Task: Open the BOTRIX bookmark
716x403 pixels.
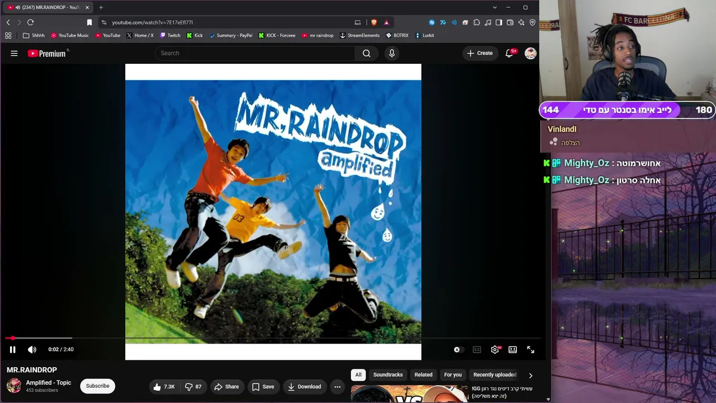Action: tap(397, 35)
